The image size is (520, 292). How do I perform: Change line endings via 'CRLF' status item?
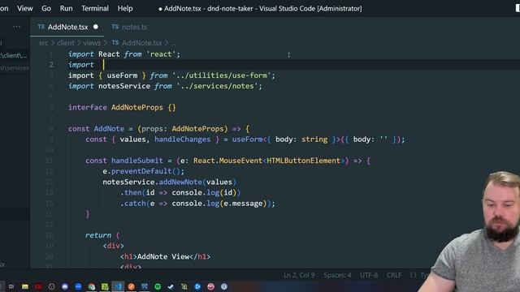coord(393,275)
